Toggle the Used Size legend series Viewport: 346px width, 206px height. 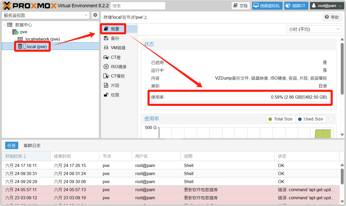pos(311,119)
